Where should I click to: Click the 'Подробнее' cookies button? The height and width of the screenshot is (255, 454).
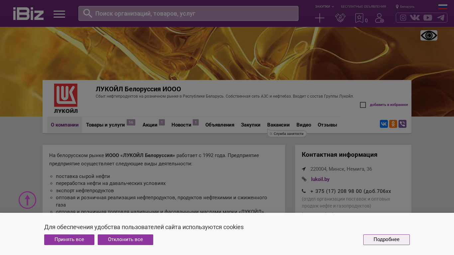(x=387, y=240)
